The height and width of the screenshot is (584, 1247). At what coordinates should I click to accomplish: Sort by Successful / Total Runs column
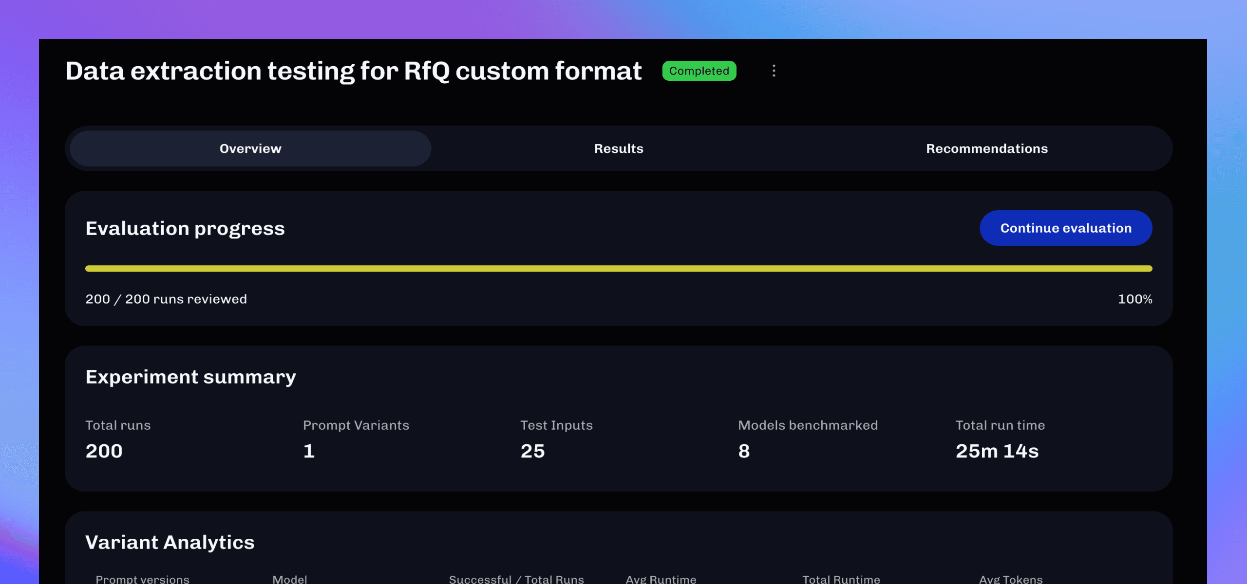pos(516,579)
